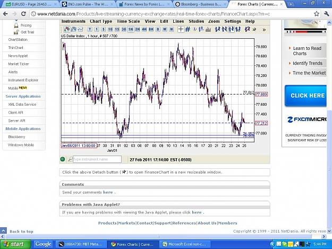
Task: Toggle the 1H time scale button
Action: [131, 29]
